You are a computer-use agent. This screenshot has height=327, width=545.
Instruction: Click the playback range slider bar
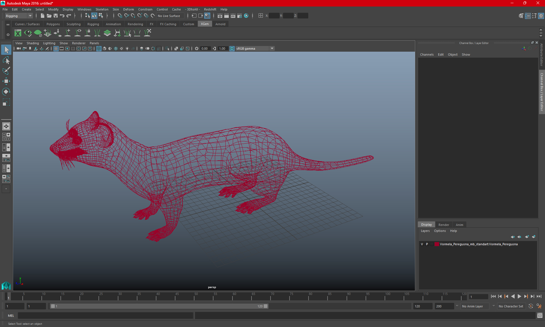pos(159,306)
